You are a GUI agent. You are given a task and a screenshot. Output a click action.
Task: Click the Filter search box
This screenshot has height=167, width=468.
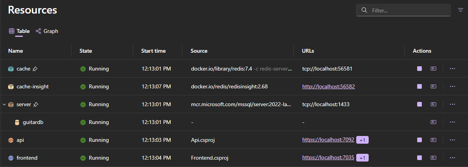[403, 10]
